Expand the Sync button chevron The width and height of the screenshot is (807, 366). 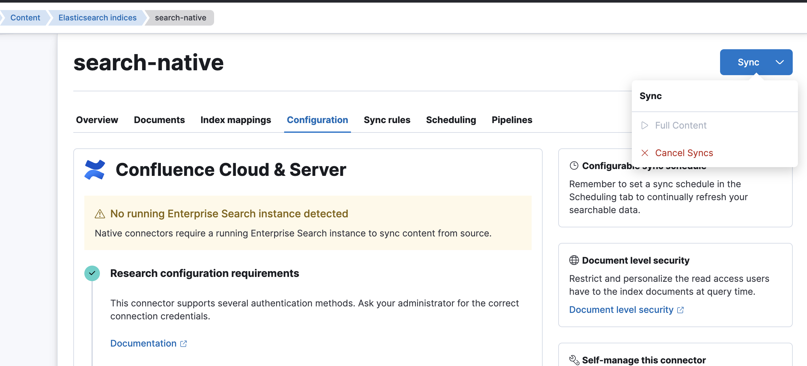click(x=780, y=62)
